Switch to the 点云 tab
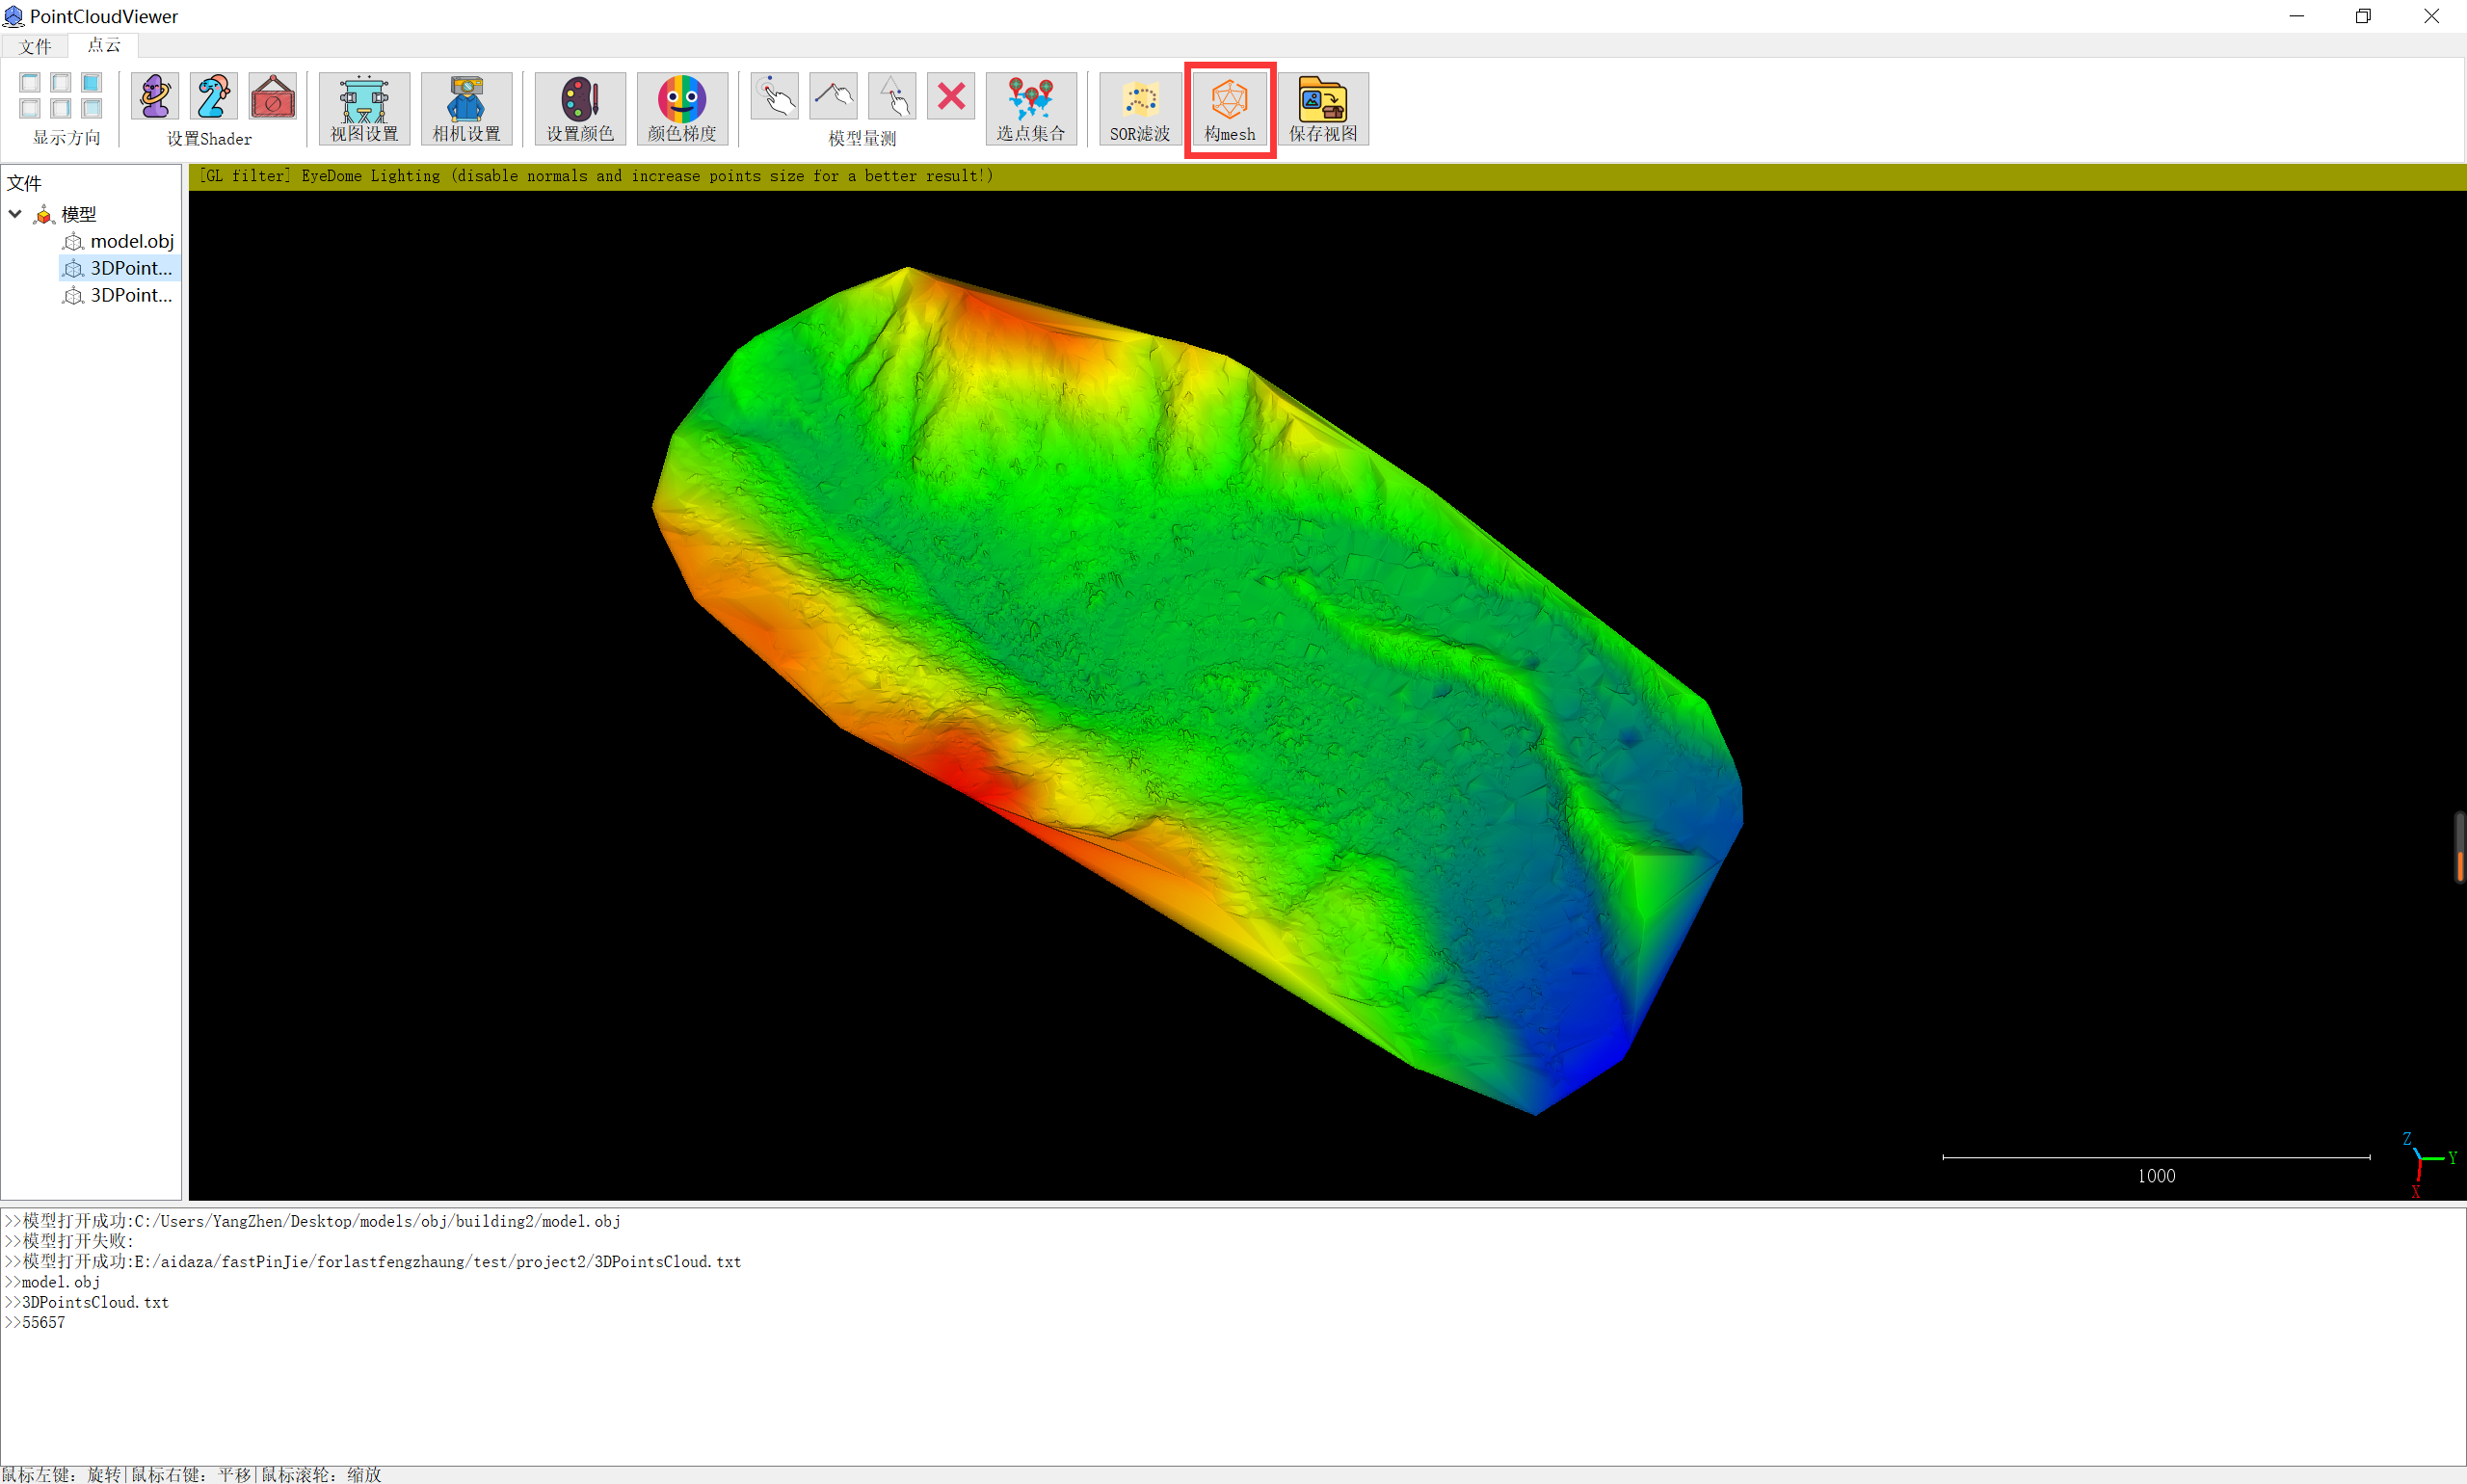This screenshot has width=2467, height=1484. (103, 45)
